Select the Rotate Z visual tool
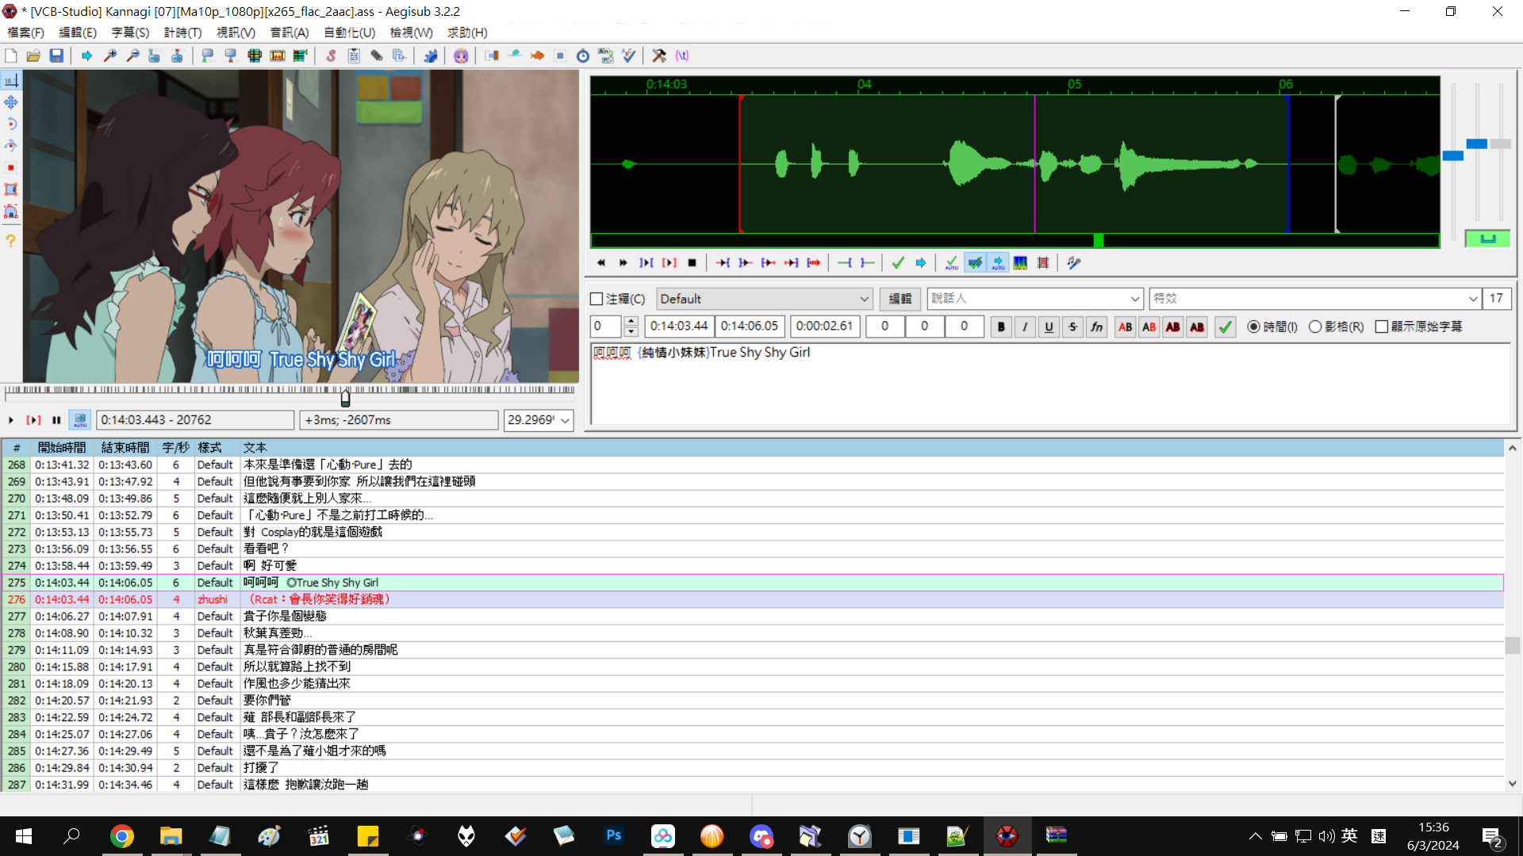 pos(11,124)
